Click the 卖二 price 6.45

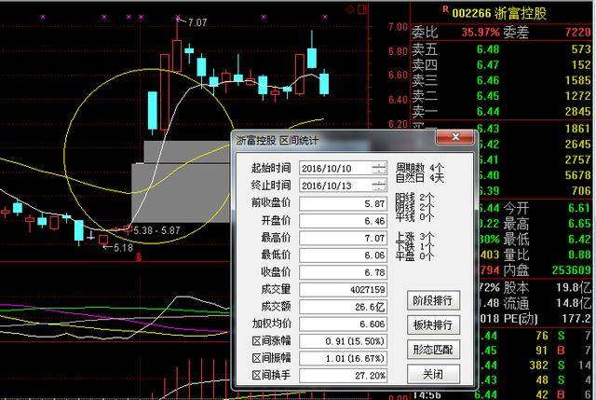click(x=488, y=96)
